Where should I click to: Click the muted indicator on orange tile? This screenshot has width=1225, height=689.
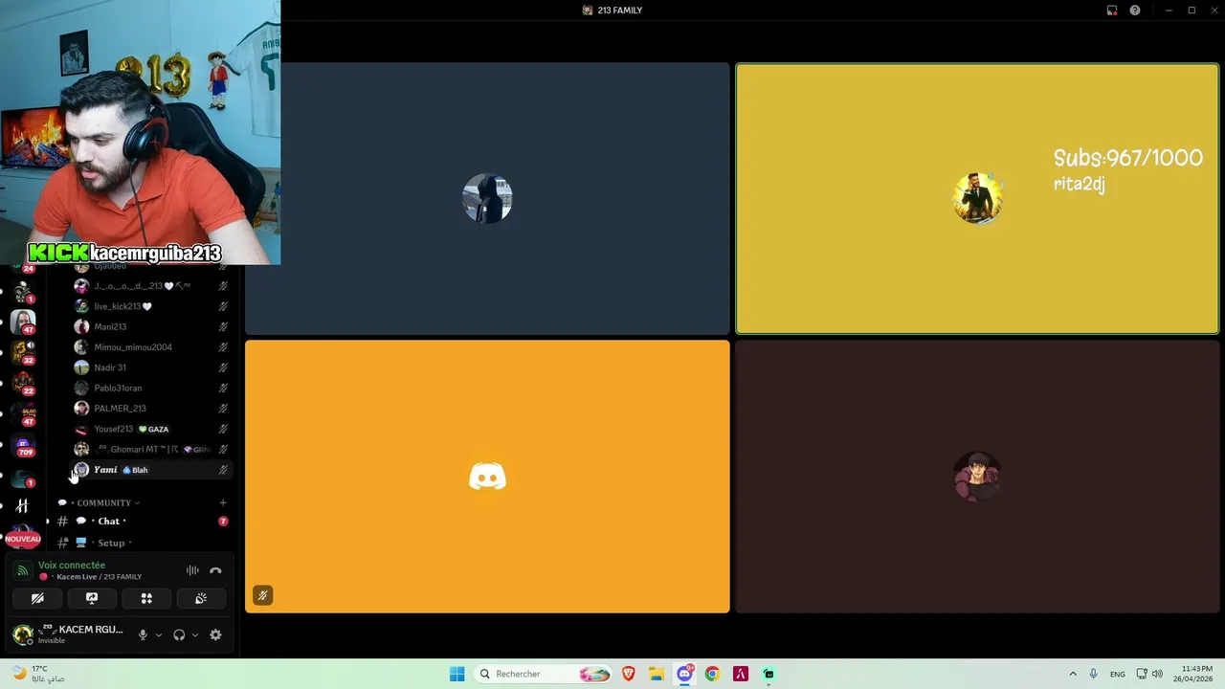click(262, 595)
